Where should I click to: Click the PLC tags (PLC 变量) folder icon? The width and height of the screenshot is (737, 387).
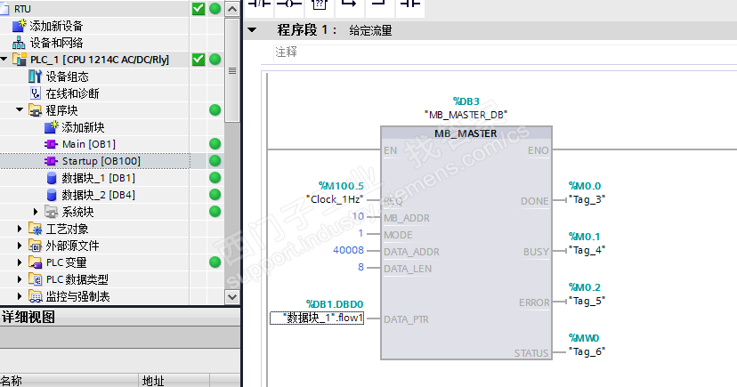pyautogui.click(x=36, y=262)
